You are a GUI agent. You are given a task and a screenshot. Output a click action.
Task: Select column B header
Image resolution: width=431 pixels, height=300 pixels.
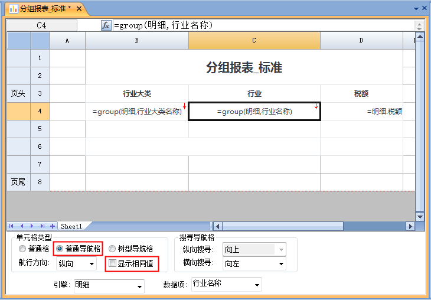[x=136, y=40]
